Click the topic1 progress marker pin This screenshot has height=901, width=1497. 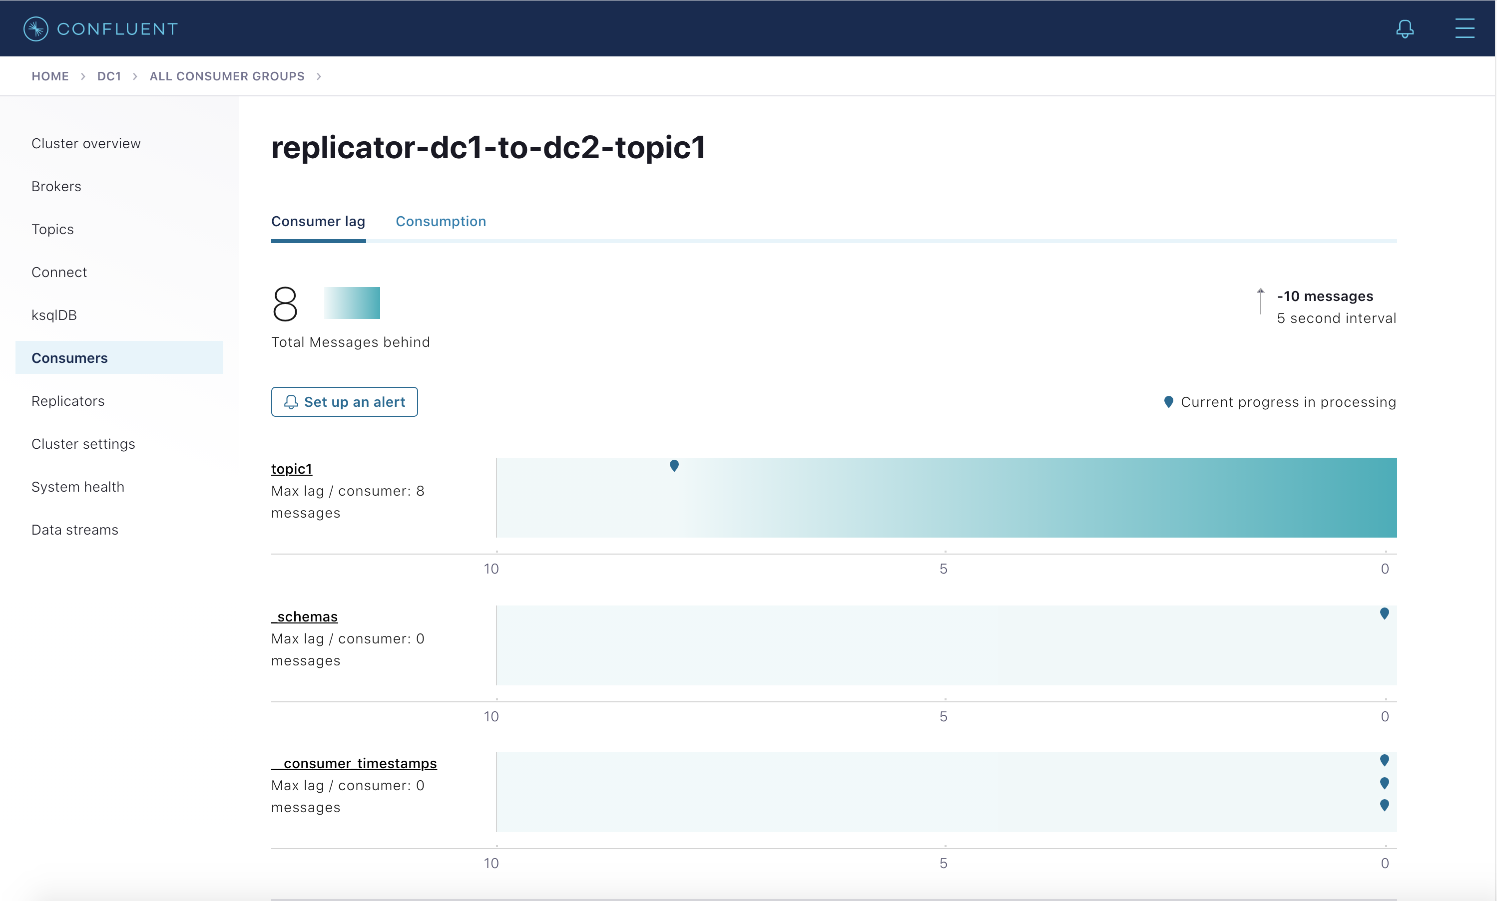[674, 466]
